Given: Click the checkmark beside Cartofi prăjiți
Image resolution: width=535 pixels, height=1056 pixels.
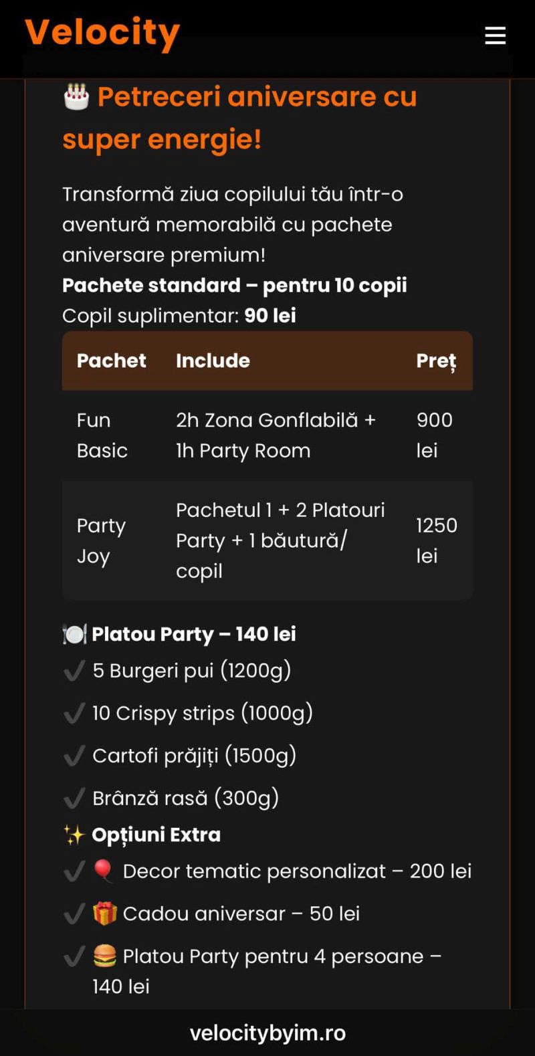Looking at the screenshot, I should coord(74,756).
